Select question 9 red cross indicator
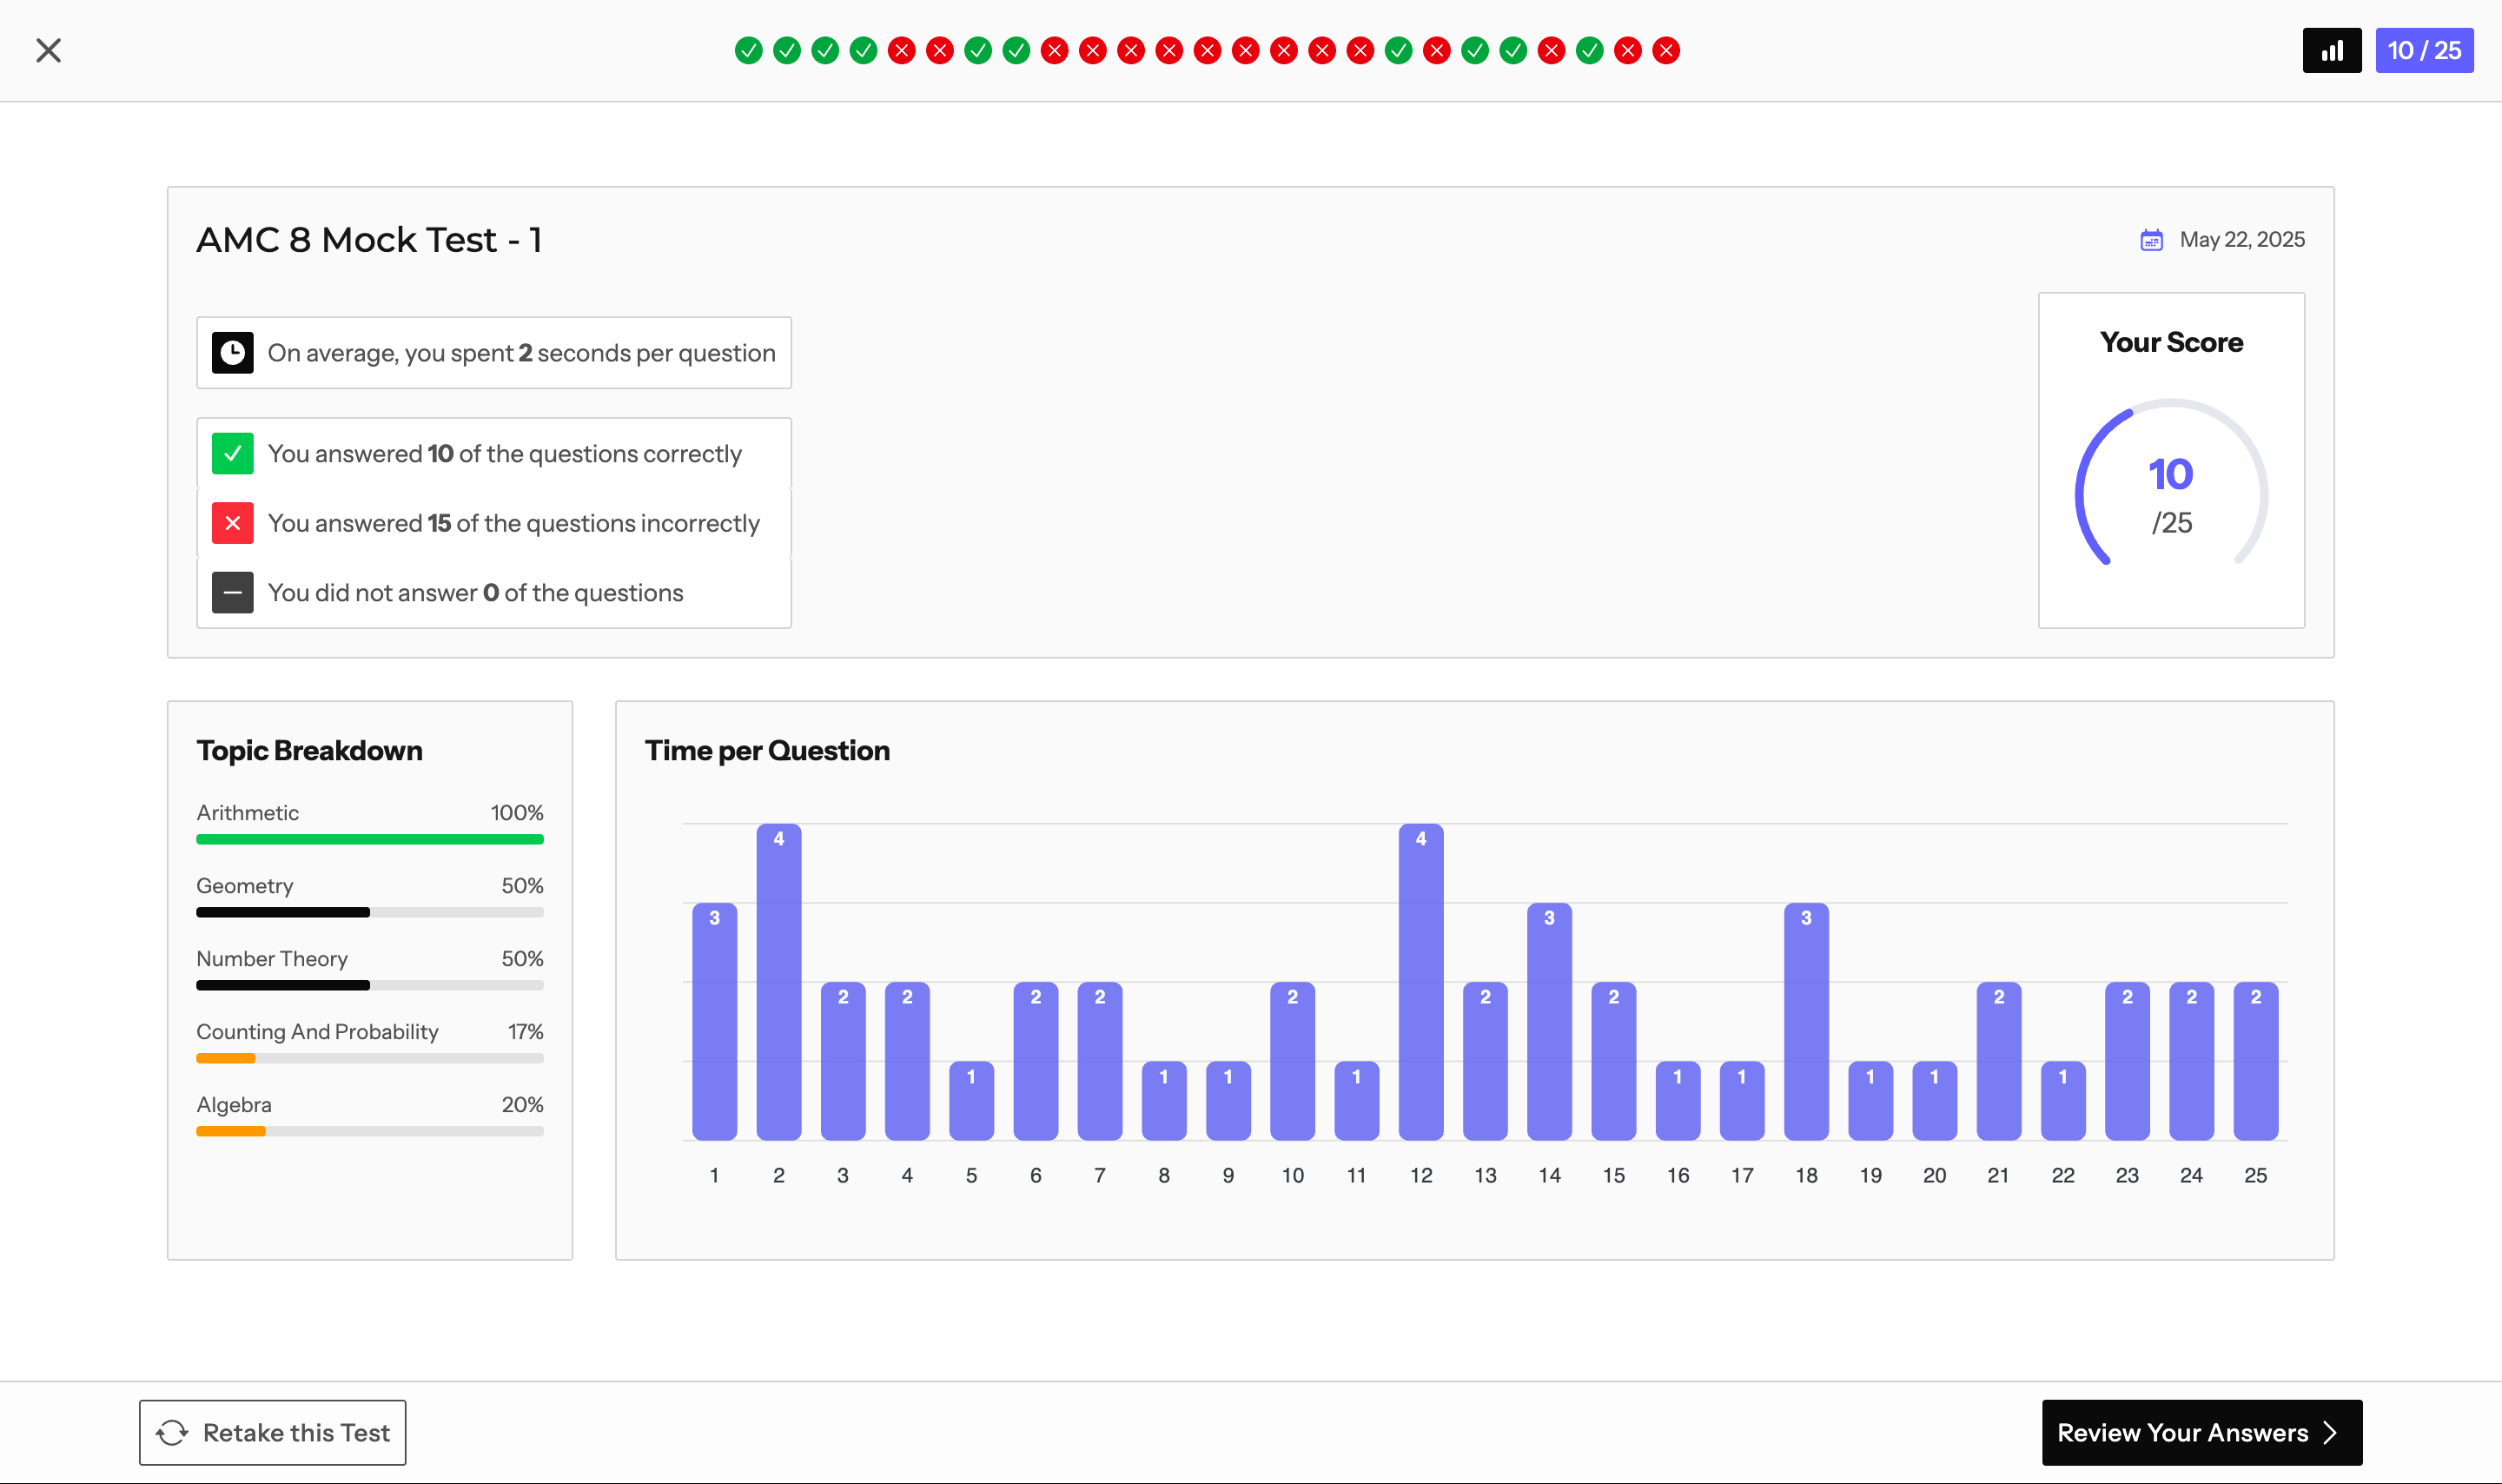Viewport: 2502px width, 1484px height. pyautogui.click(x=1055, y=50)
